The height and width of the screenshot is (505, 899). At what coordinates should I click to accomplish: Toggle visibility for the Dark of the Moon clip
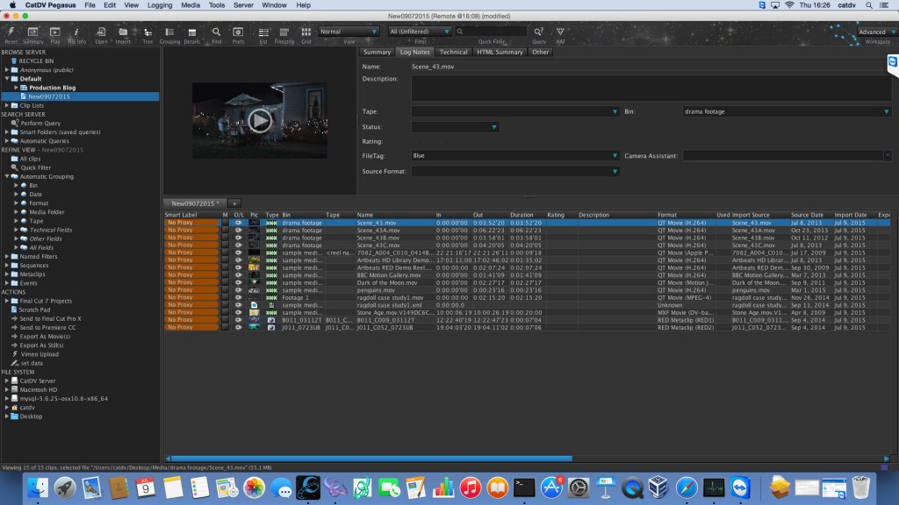pos(238,282)
